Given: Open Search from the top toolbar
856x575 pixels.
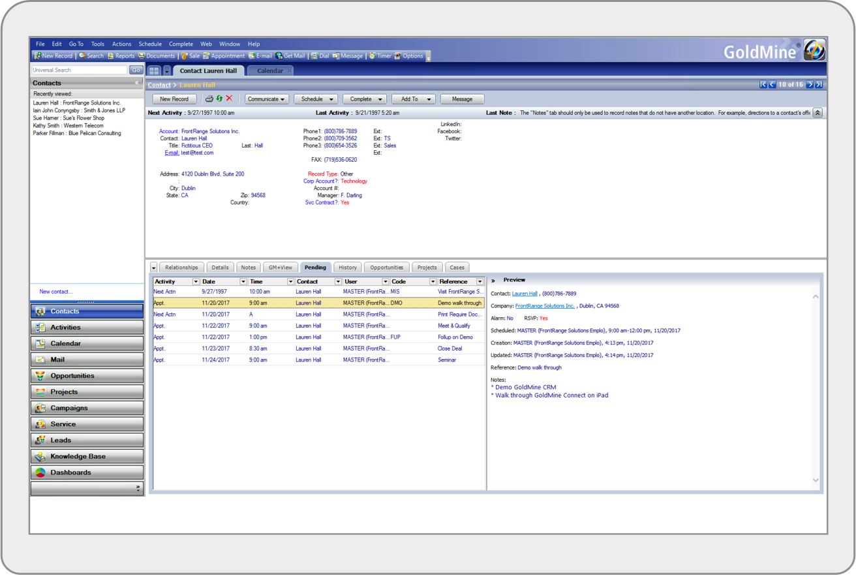Looking at the screenshot, I should click(91, 56).
